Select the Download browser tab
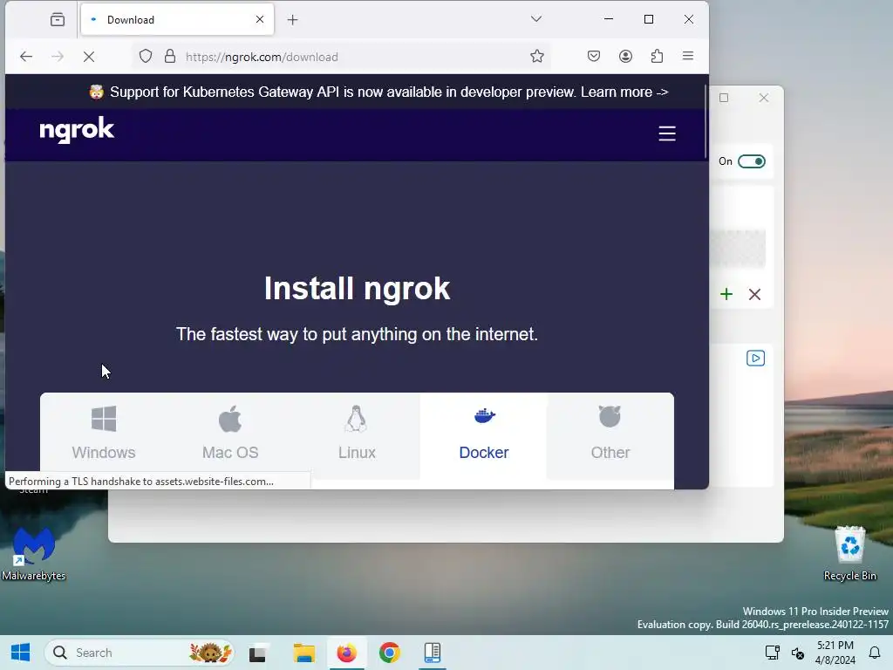The height and width of the screenshot is (670, 893). [177, 19]
